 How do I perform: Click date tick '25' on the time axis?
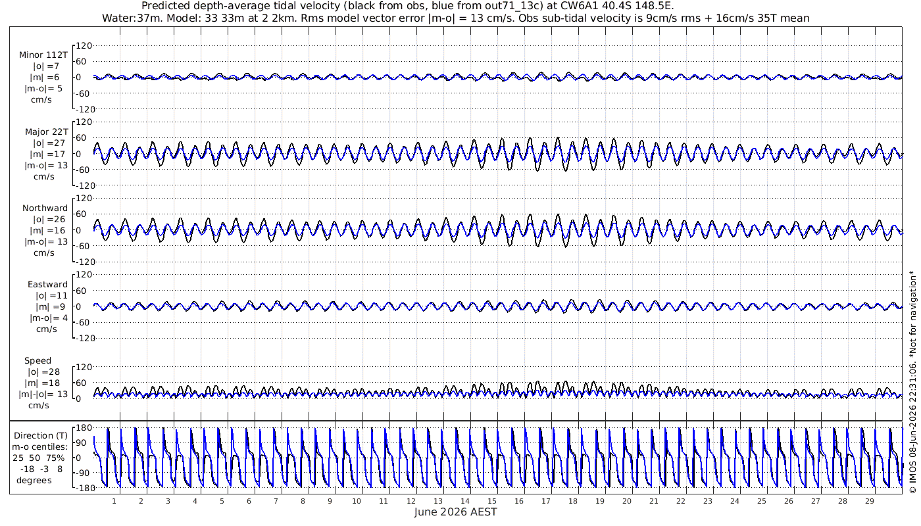(762, 500)
